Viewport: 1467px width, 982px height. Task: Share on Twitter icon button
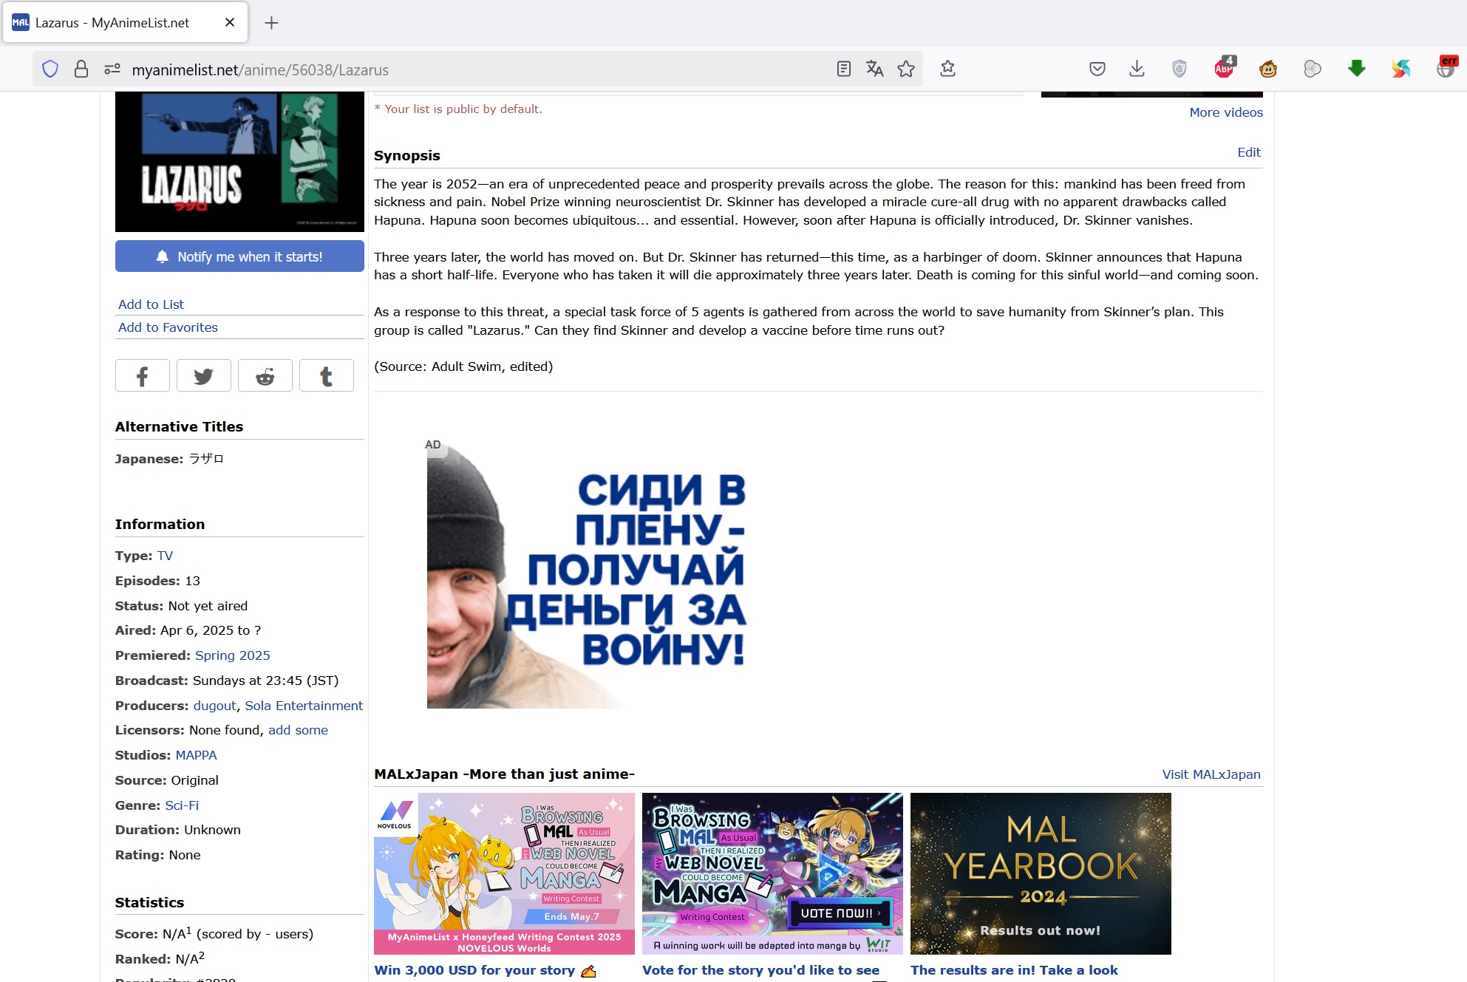click(x=203, y=375)
